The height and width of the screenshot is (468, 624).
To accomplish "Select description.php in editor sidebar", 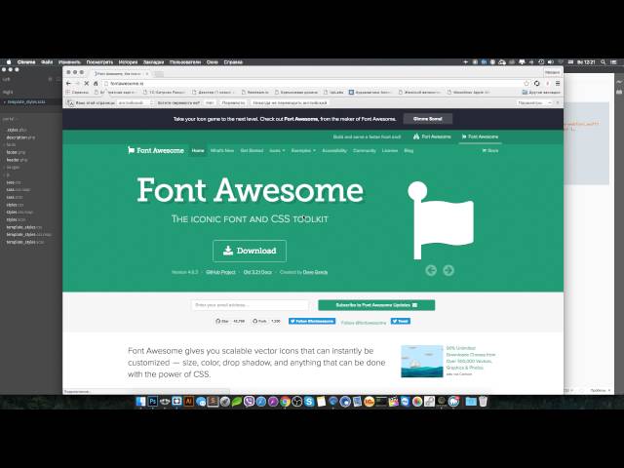I will tap(20, 137).
